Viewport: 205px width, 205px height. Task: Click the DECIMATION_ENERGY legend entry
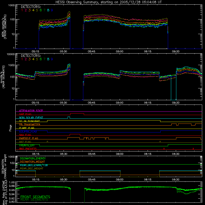click(33, 158)
